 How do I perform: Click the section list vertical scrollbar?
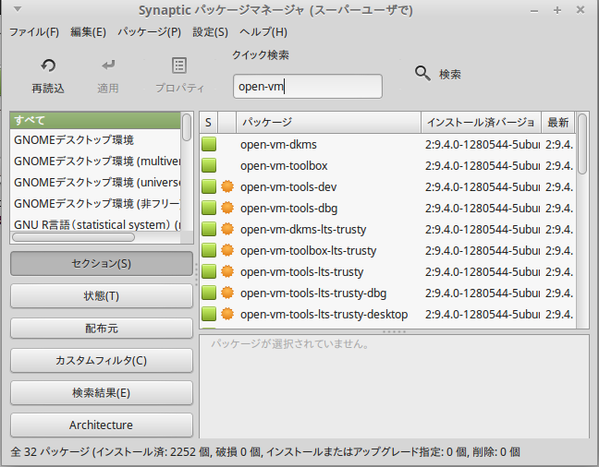click(x=187, y=127)
